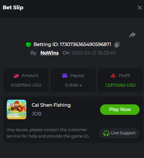144x158 pixels.
Task: Click the green verified shield icon
Action: pos(28,45)
